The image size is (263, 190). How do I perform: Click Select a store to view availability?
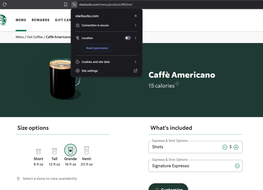50,179
